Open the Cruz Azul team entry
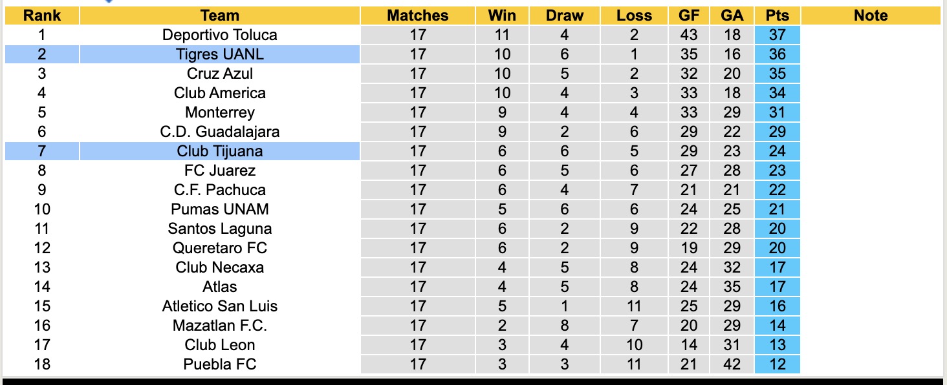Viewport: 947px width, 385px height. [x=220, y=74]
